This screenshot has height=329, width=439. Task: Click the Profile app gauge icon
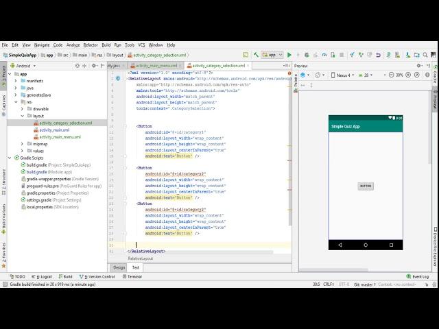pos(324,55)
